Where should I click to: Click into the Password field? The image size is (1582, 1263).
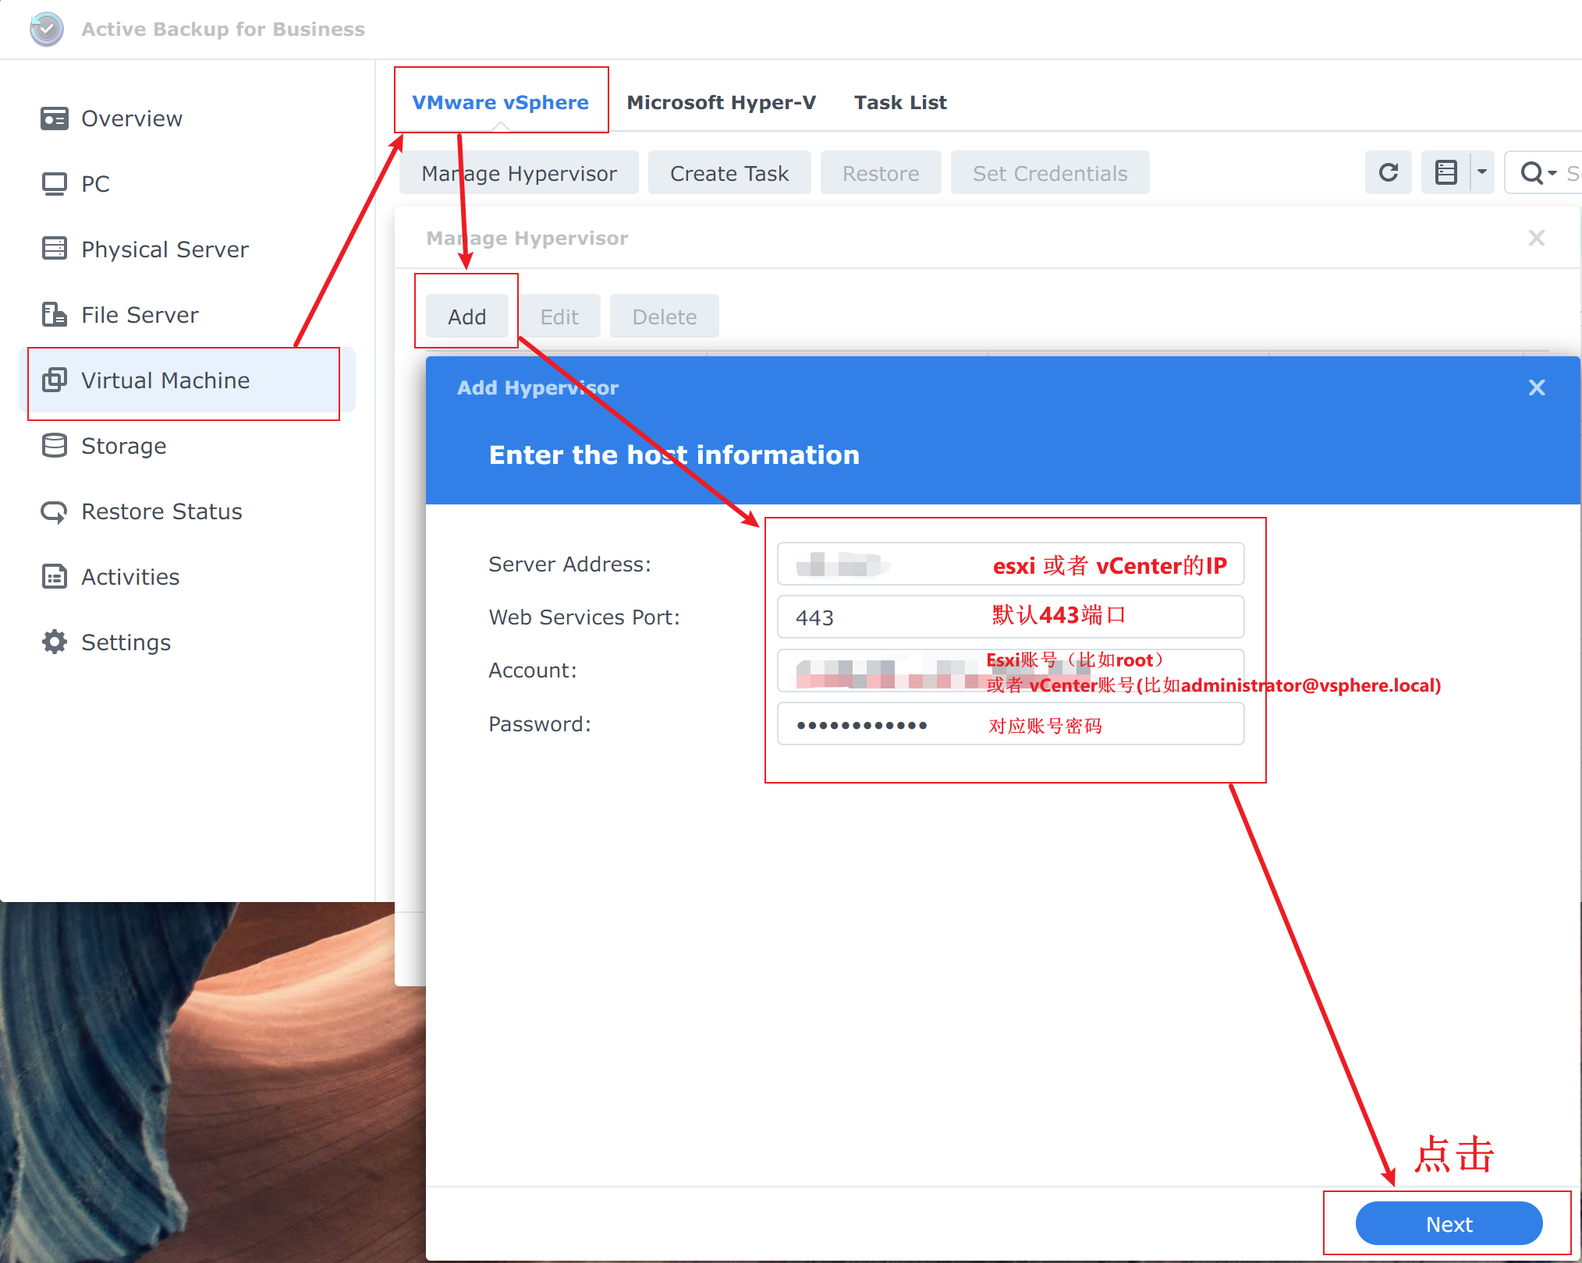[x=1009, y=724]
